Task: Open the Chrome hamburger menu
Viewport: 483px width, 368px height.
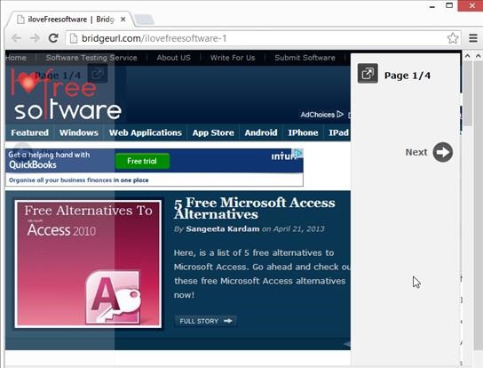Action: [x=473, y=38]
